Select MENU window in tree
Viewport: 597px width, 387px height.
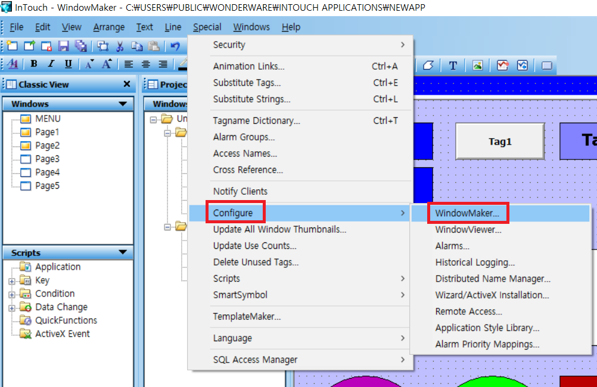point(48,118)
